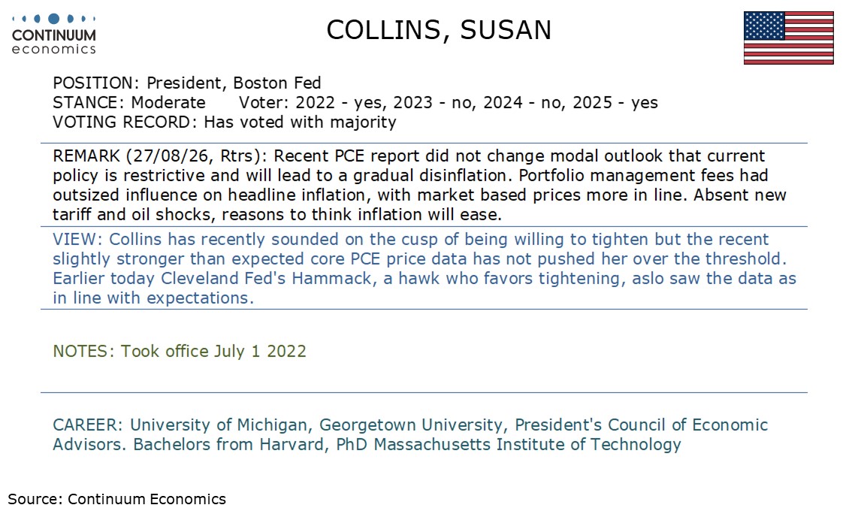Click the CAREER: University of Michigan text

[181, 425]
